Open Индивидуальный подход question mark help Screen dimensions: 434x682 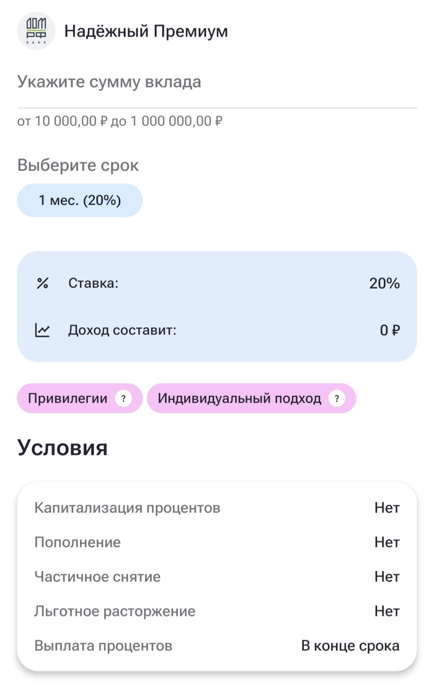click(337, 399)
